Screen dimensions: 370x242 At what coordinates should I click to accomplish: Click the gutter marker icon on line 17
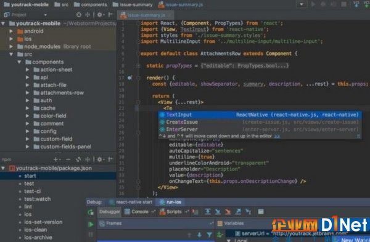pyautogui.click(x=129, y=78)
